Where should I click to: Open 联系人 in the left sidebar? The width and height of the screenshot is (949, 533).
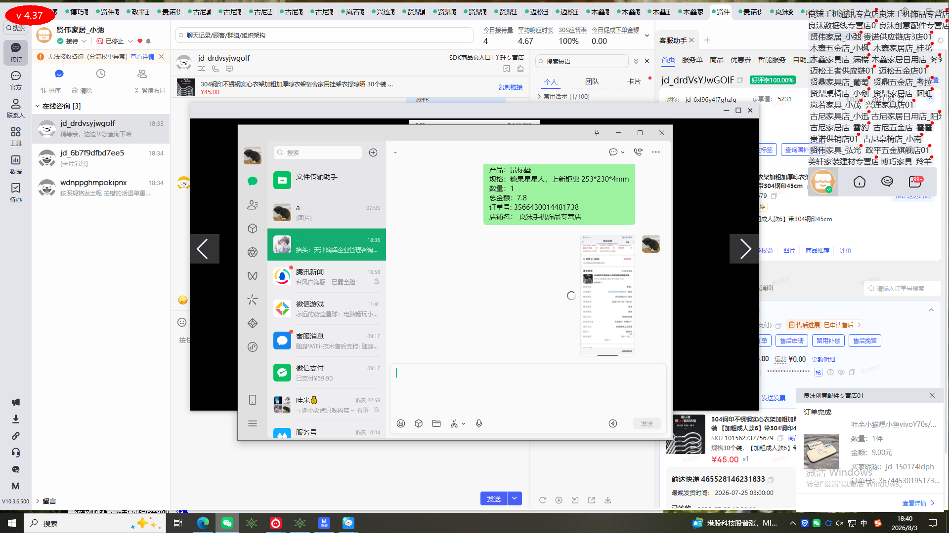[x=16, y=109]
